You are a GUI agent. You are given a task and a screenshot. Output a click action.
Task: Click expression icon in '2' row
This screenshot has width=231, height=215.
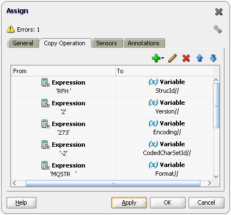(x=45, y=103)
